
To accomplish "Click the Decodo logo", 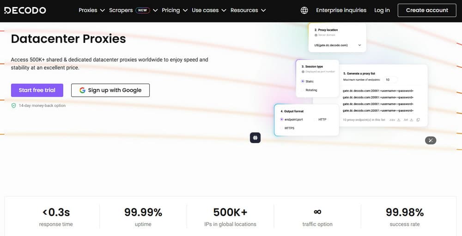I will pos(25,10).
